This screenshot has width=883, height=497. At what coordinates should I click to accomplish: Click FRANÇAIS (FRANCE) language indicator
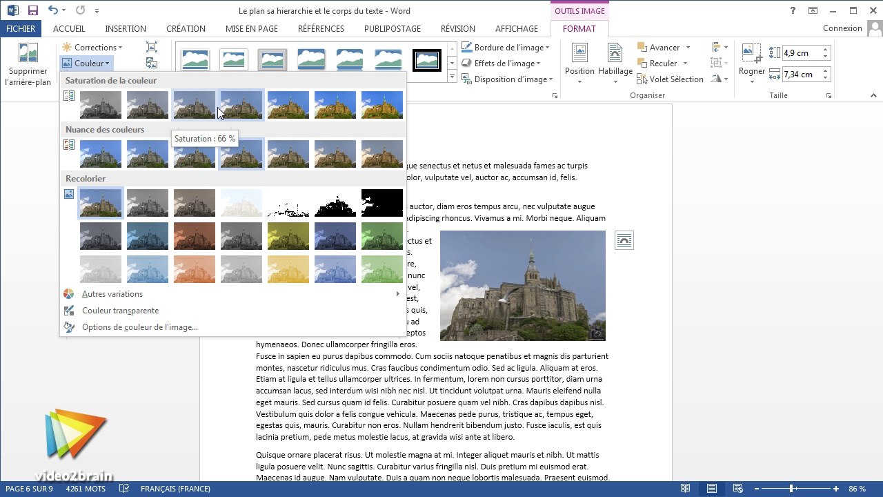point(175,489)
